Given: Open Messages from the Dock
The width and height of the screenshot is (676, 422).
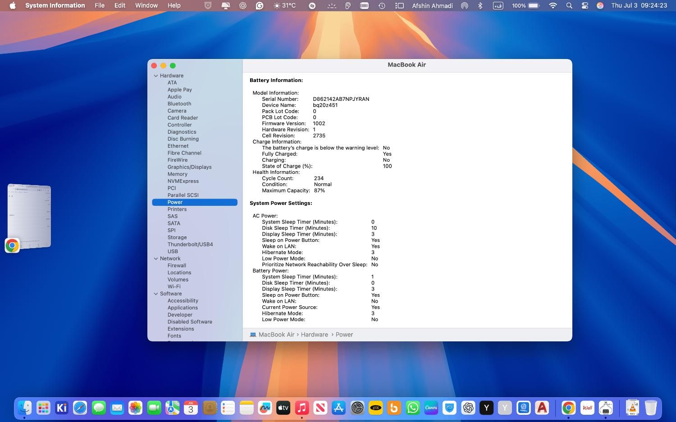Looking at the screenshot, I should tap(99, 408).
